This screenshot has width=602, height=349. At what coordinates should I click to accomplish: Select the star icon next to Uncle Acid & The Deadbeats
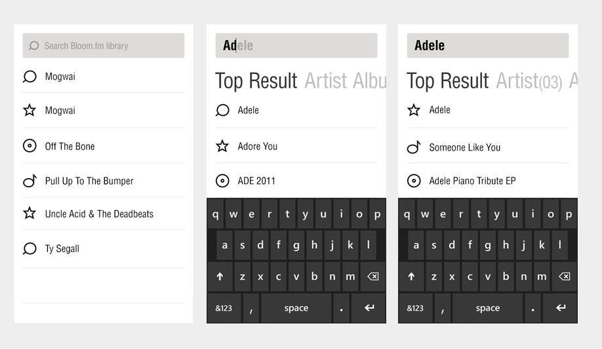tap(30, 213)
